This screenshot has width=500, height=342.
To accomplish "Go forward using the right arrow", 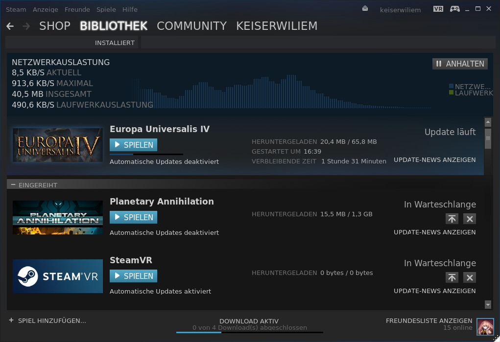I will (x=26, y=26).
